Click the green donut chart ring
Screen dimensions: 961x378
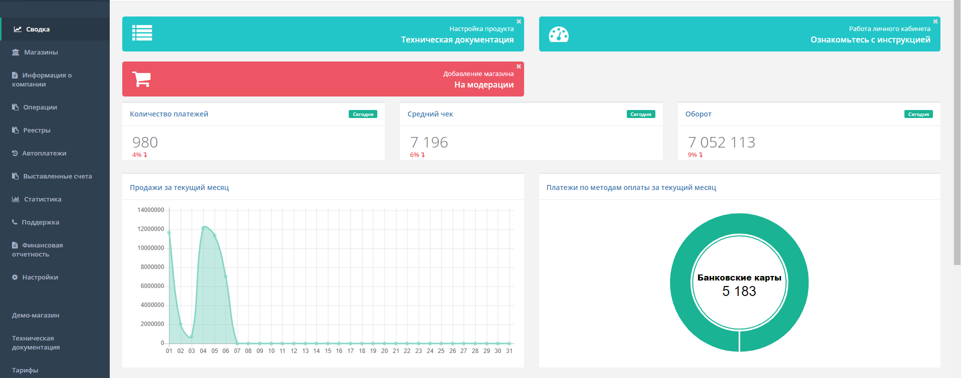click(680, 282)
